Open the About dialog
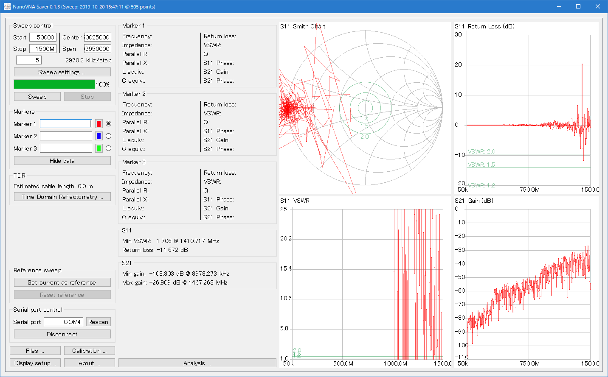The width and height of the screenshot is (608, 377). (90, 363)
